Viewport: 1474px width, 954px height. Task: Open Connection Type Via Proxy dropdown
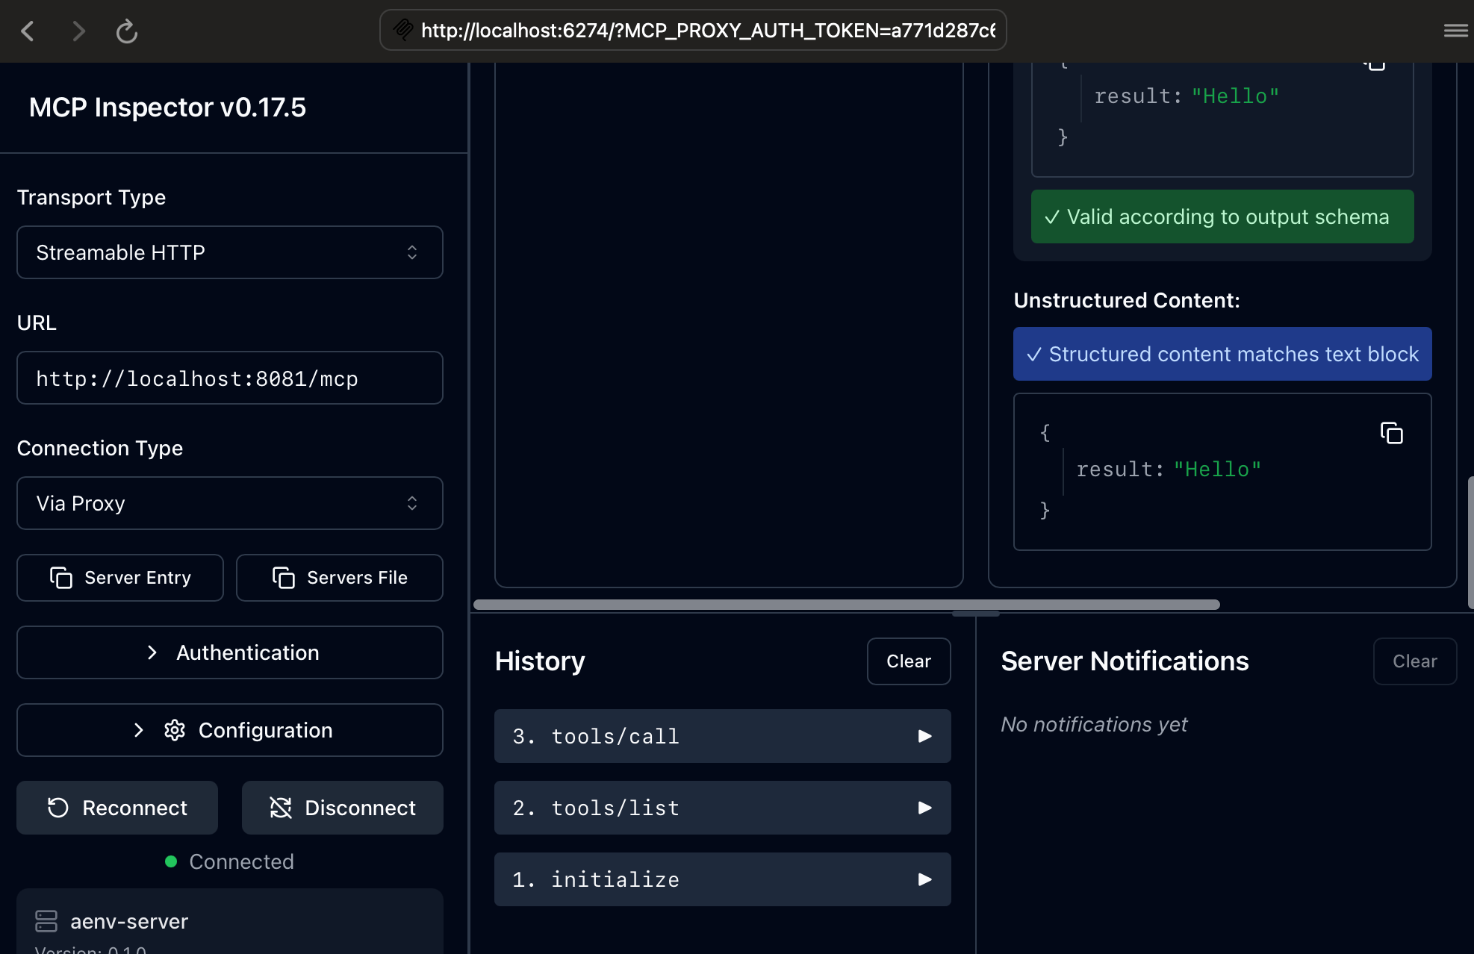pyautogui.click(x=230, y=503)
